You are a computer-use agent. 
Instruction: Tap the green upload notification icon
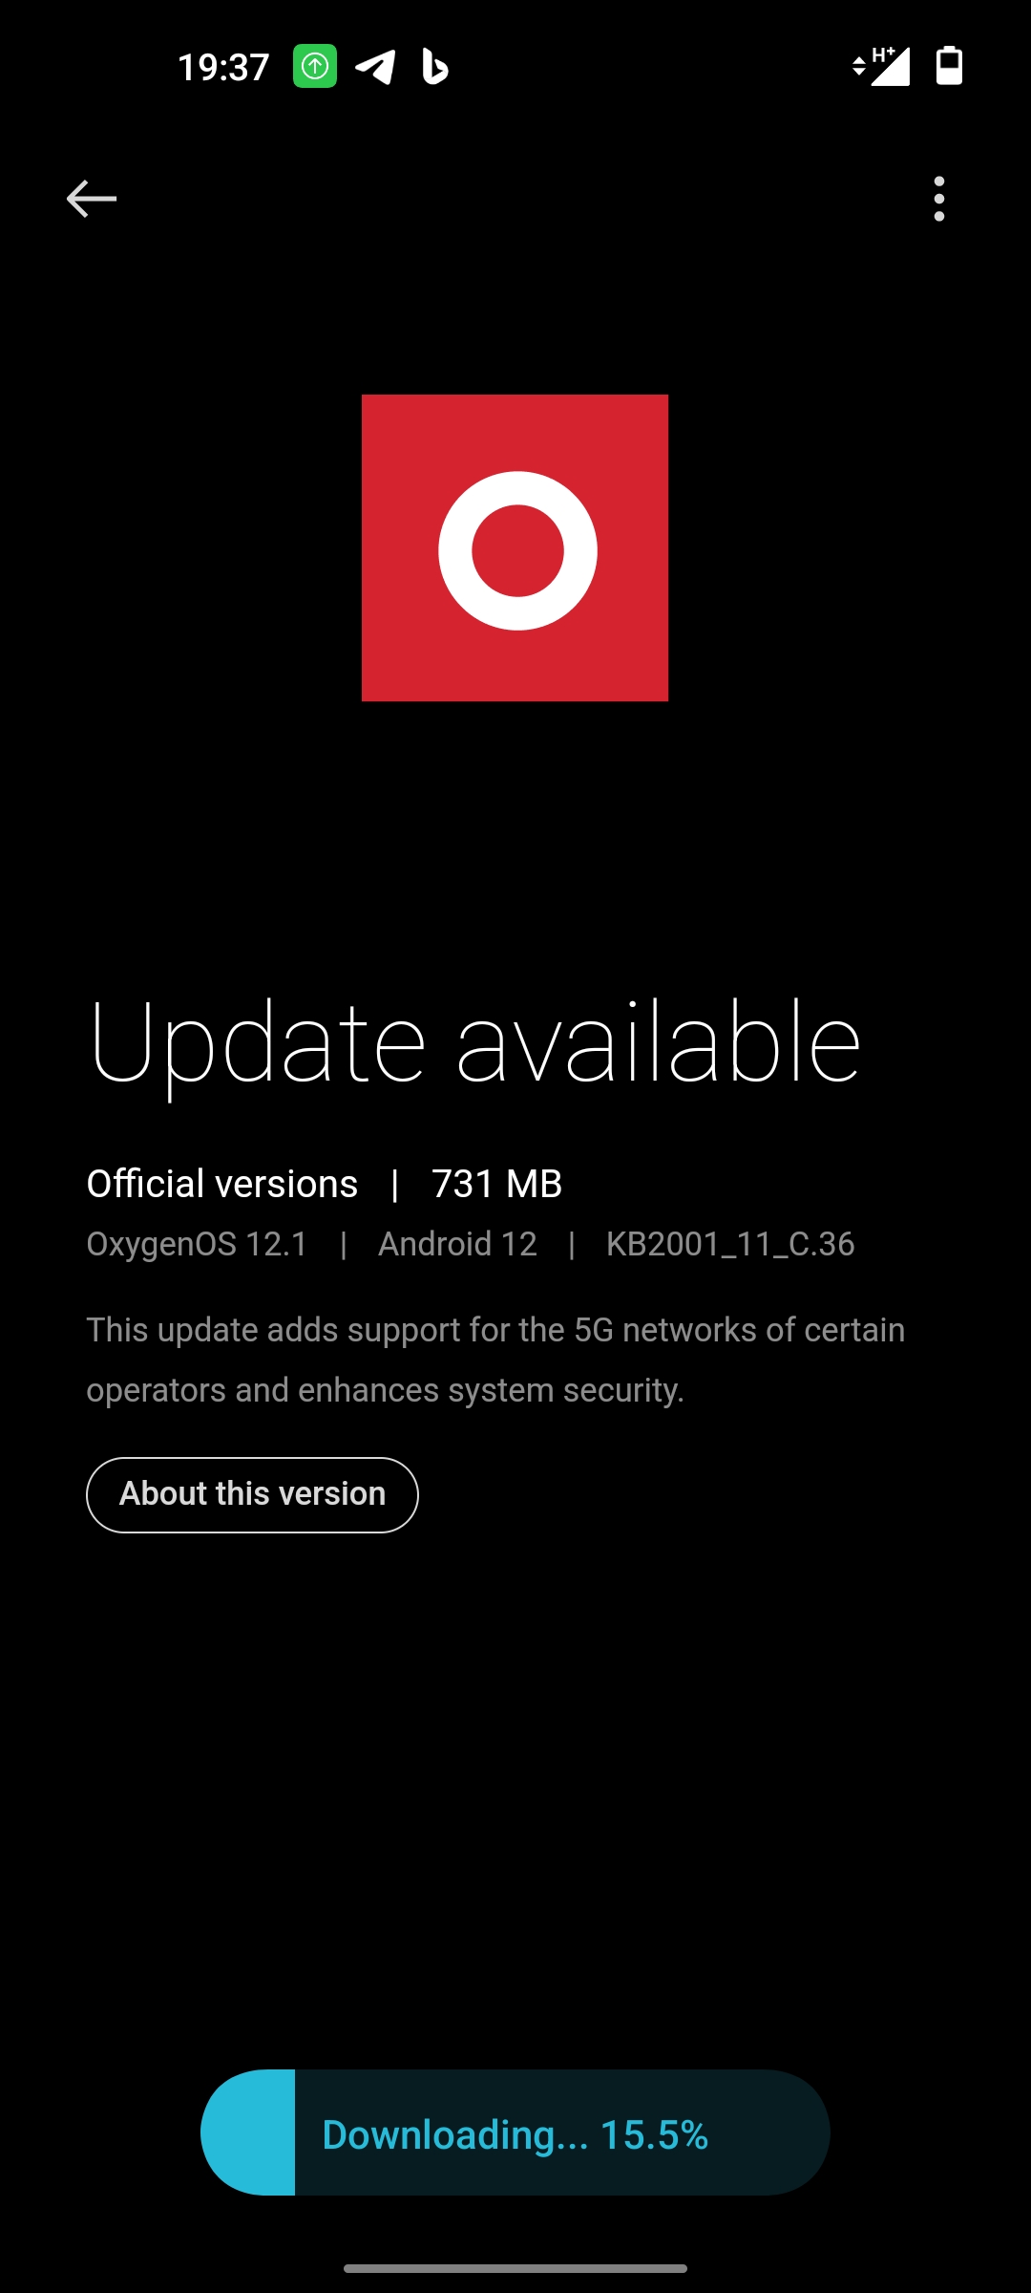(315, 67)
